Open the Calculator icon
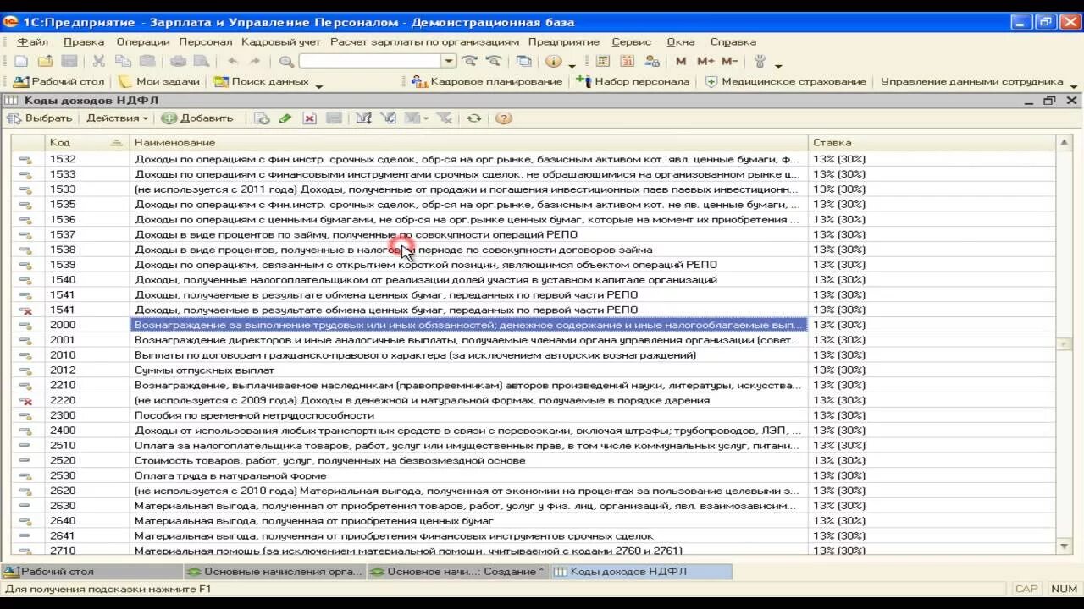This screenshot has width=1084, height=609. pyautogui.click(x=603, y=61)
